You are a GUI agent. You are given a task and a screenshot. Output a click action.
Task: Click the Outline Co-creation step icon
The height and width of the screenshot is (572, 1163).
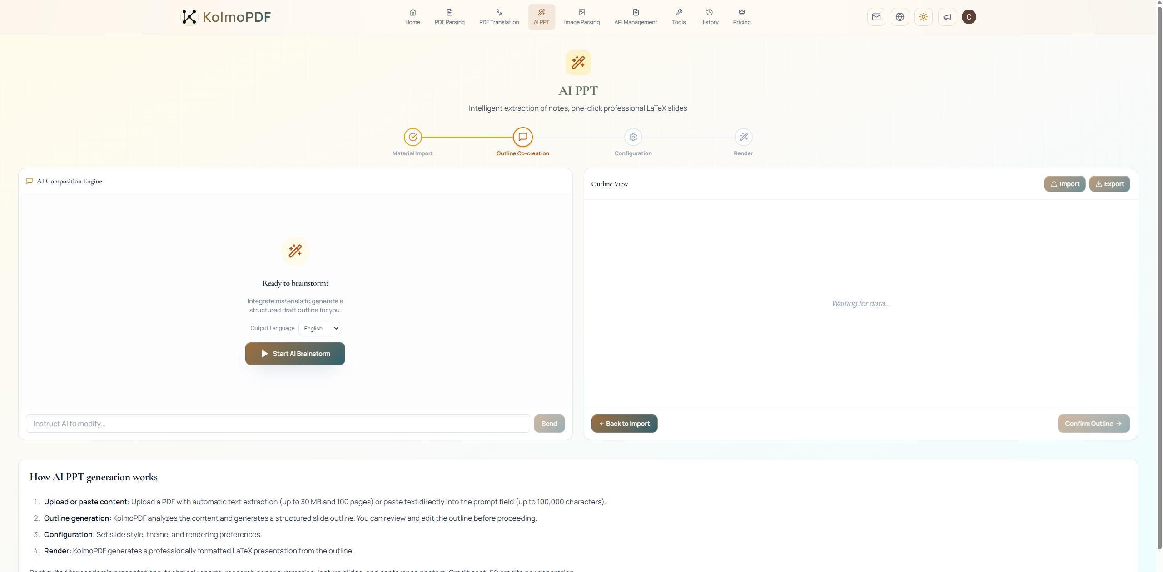tap(522, 137)
